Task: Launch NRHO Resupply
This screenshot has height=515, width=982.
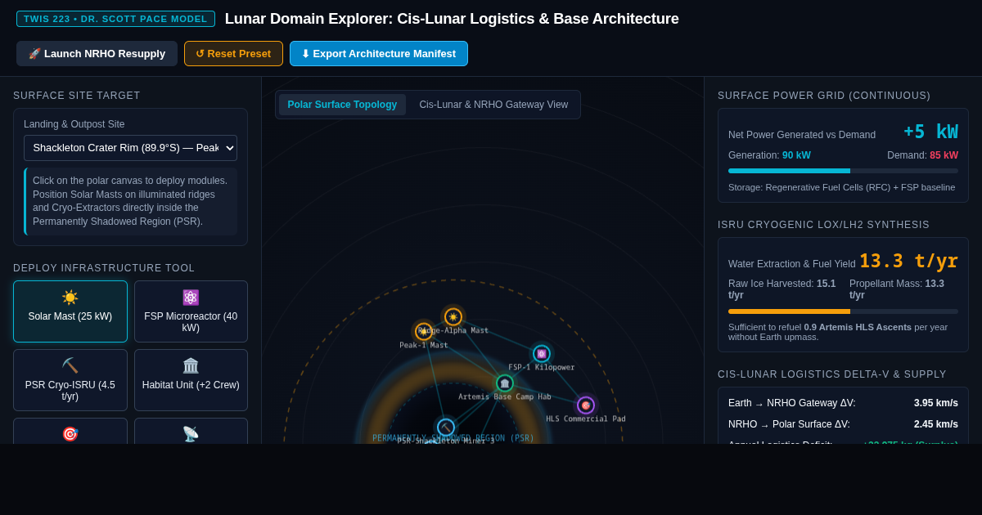Action: [x=97, y=53]
